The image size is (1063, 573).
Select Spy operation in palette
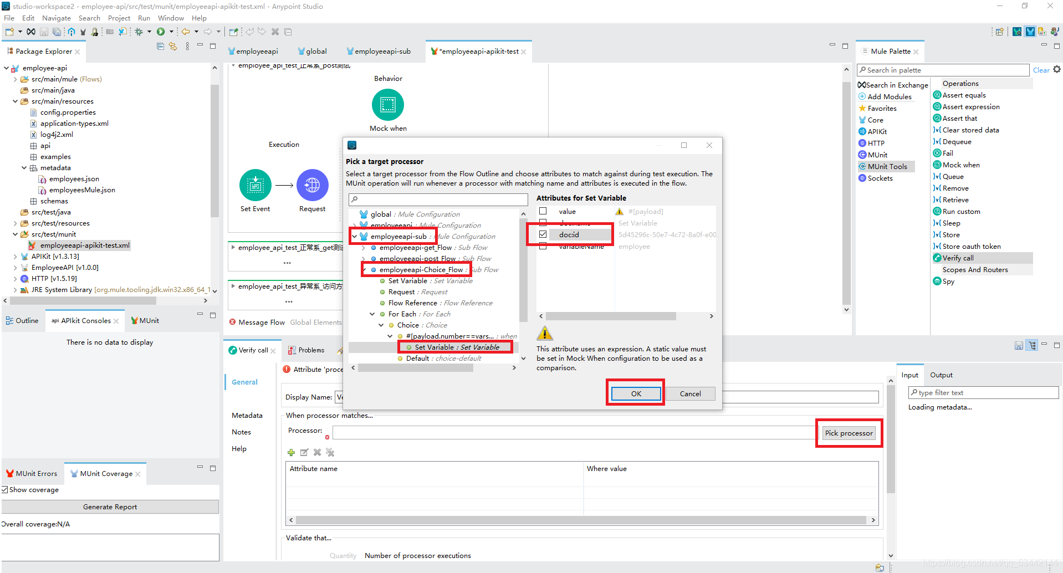pos(948,282)
